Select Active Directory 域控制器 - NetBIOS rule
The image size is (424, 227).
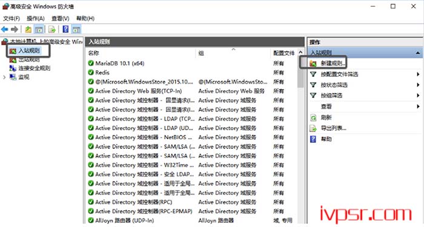pos(144,137)
